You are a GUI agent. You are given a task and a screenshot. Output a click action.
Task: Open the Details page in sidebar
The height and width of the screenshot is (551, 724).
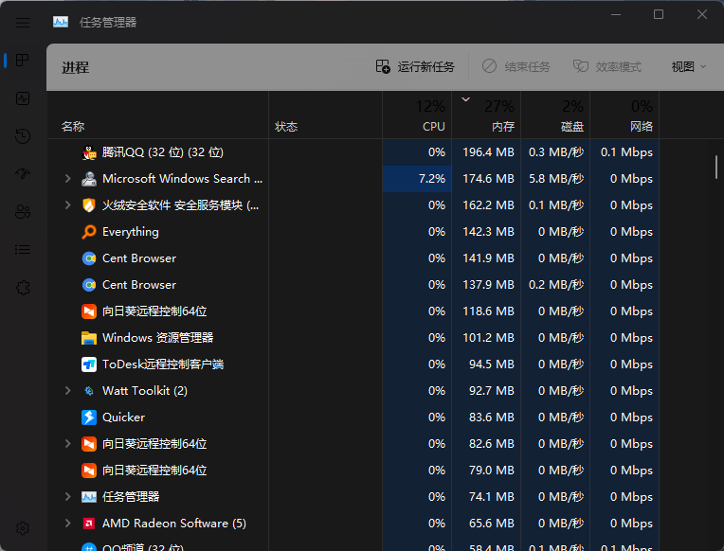pos(23,250)
